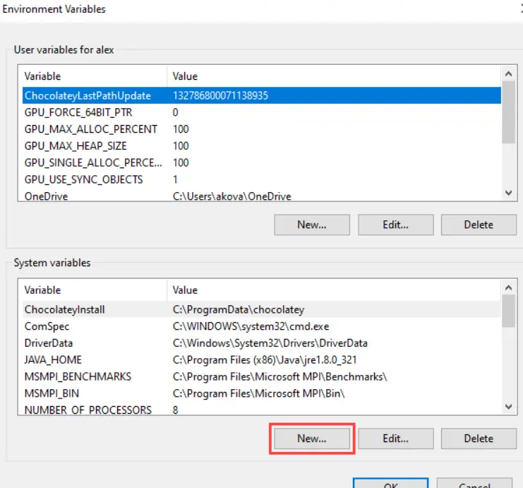Choose the DriverData system variable row
Image resolution: width=523 pixels, height=488 pixels.
(49, 343)
